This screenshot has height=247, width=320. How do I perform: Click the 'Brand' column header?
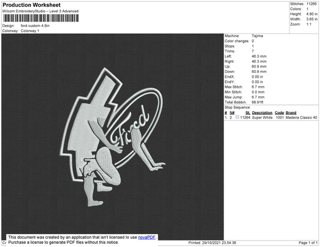pyautogui.click(x=291, y=113)
